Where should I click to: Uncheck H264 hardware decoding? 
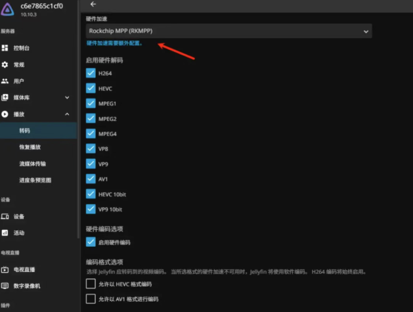coord(91,73)
